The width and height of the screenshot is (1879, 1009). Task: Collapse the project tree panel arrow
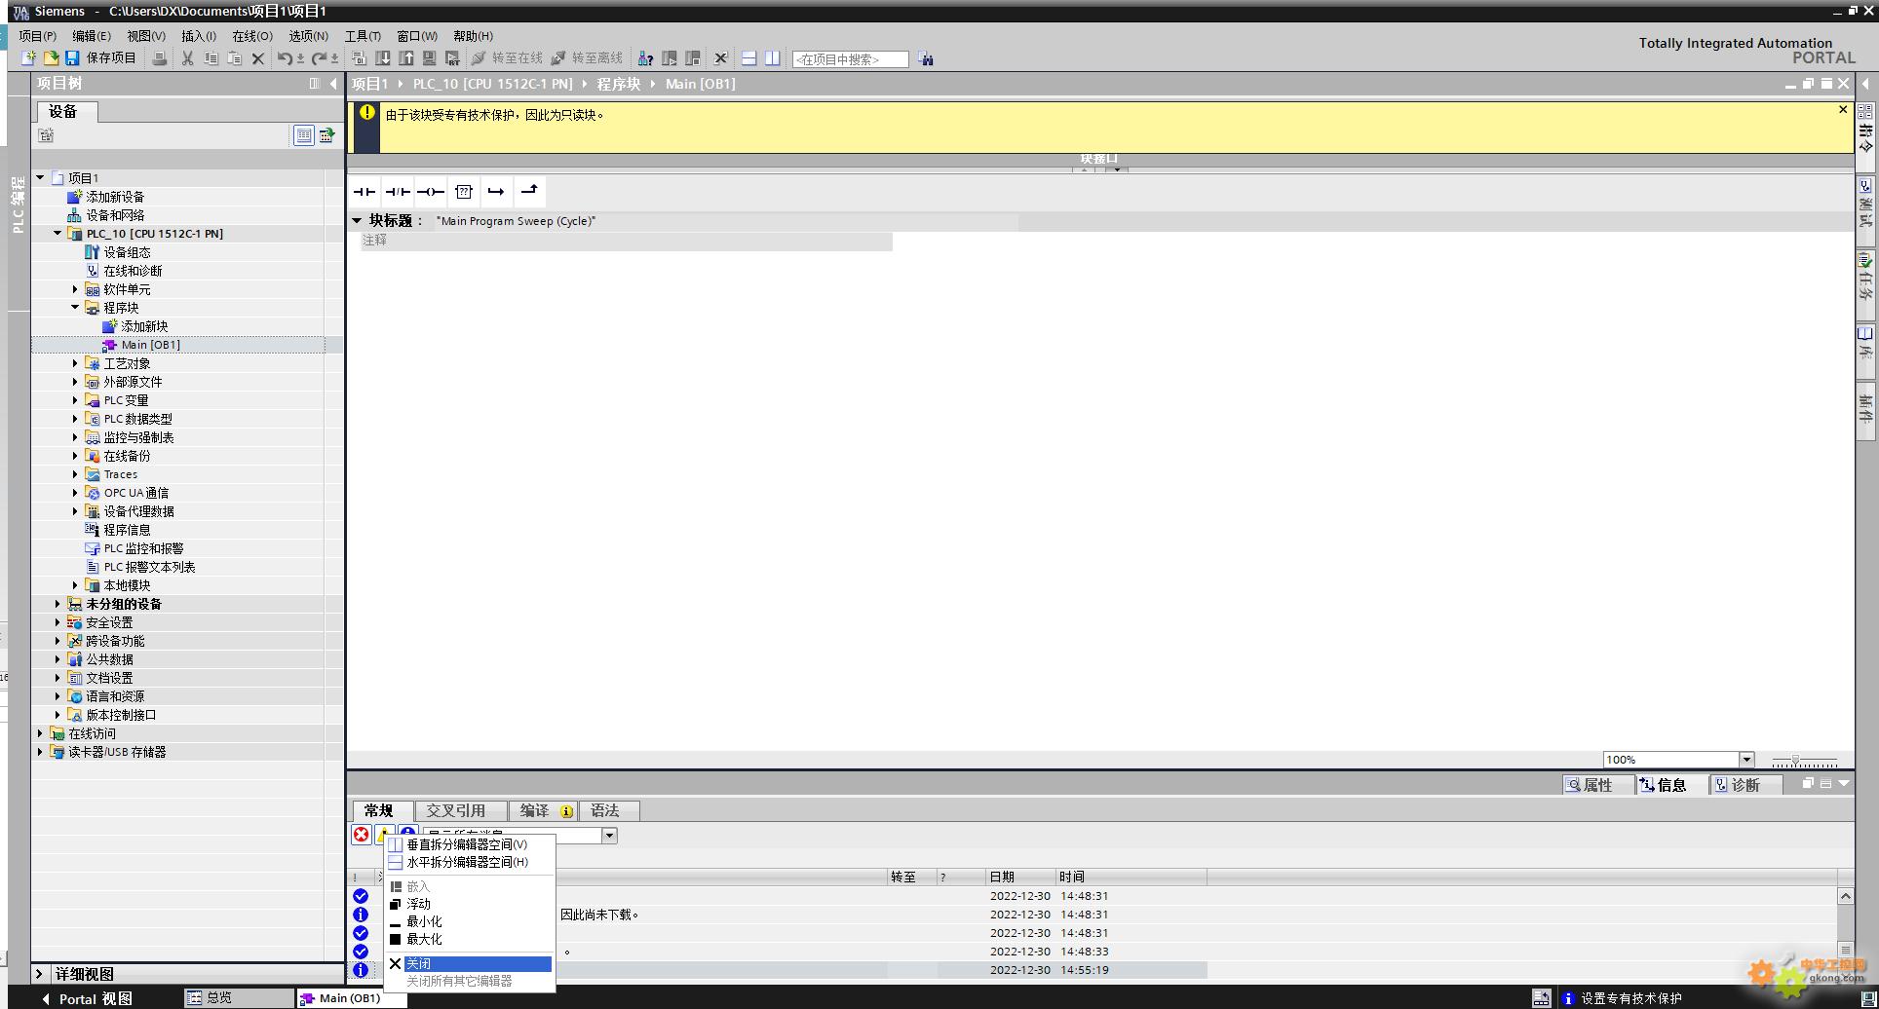(x=333, y=84)
